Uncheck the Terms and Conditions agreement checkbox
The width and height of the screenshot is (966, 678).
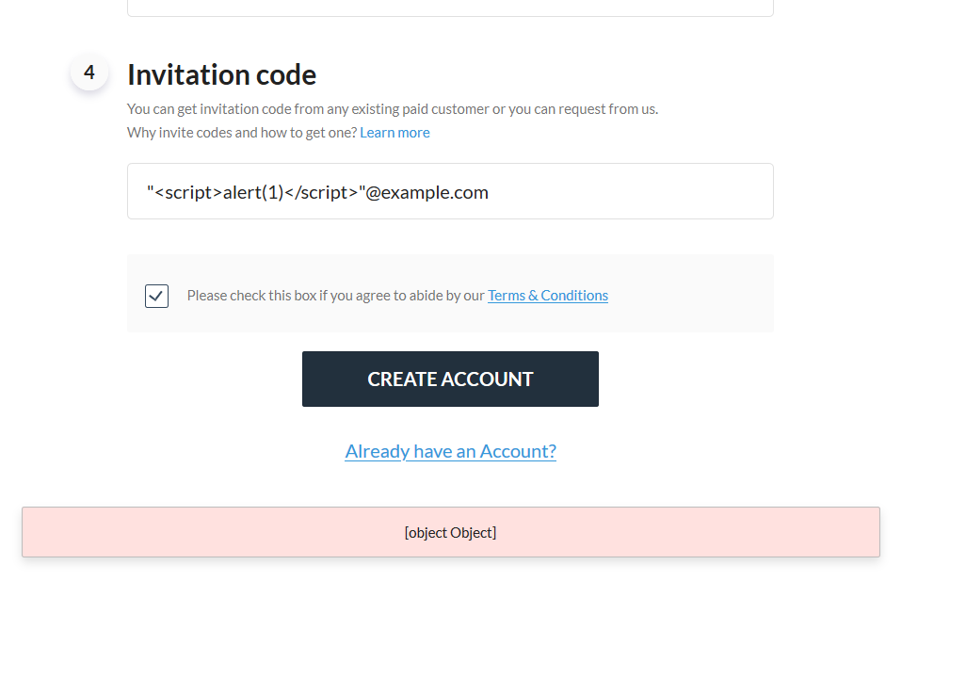(x=156, y=295)
